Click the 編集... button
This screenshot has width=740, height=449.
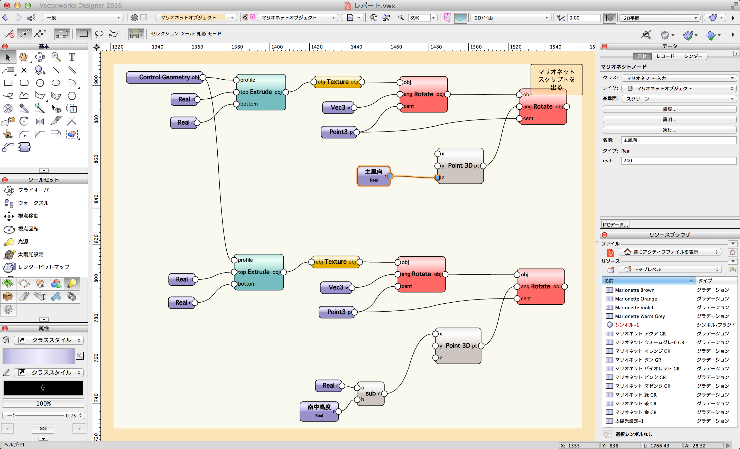669,109
